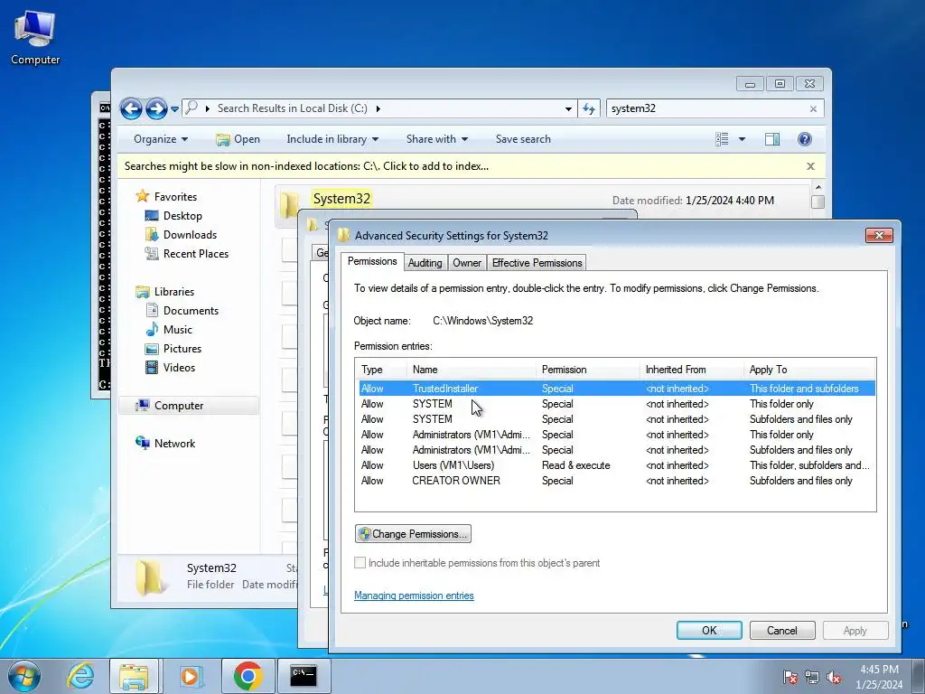The height and width of the screenshot is (694, 925).
Task: Open Recent Places in Favorites
Action: point(195,254)
